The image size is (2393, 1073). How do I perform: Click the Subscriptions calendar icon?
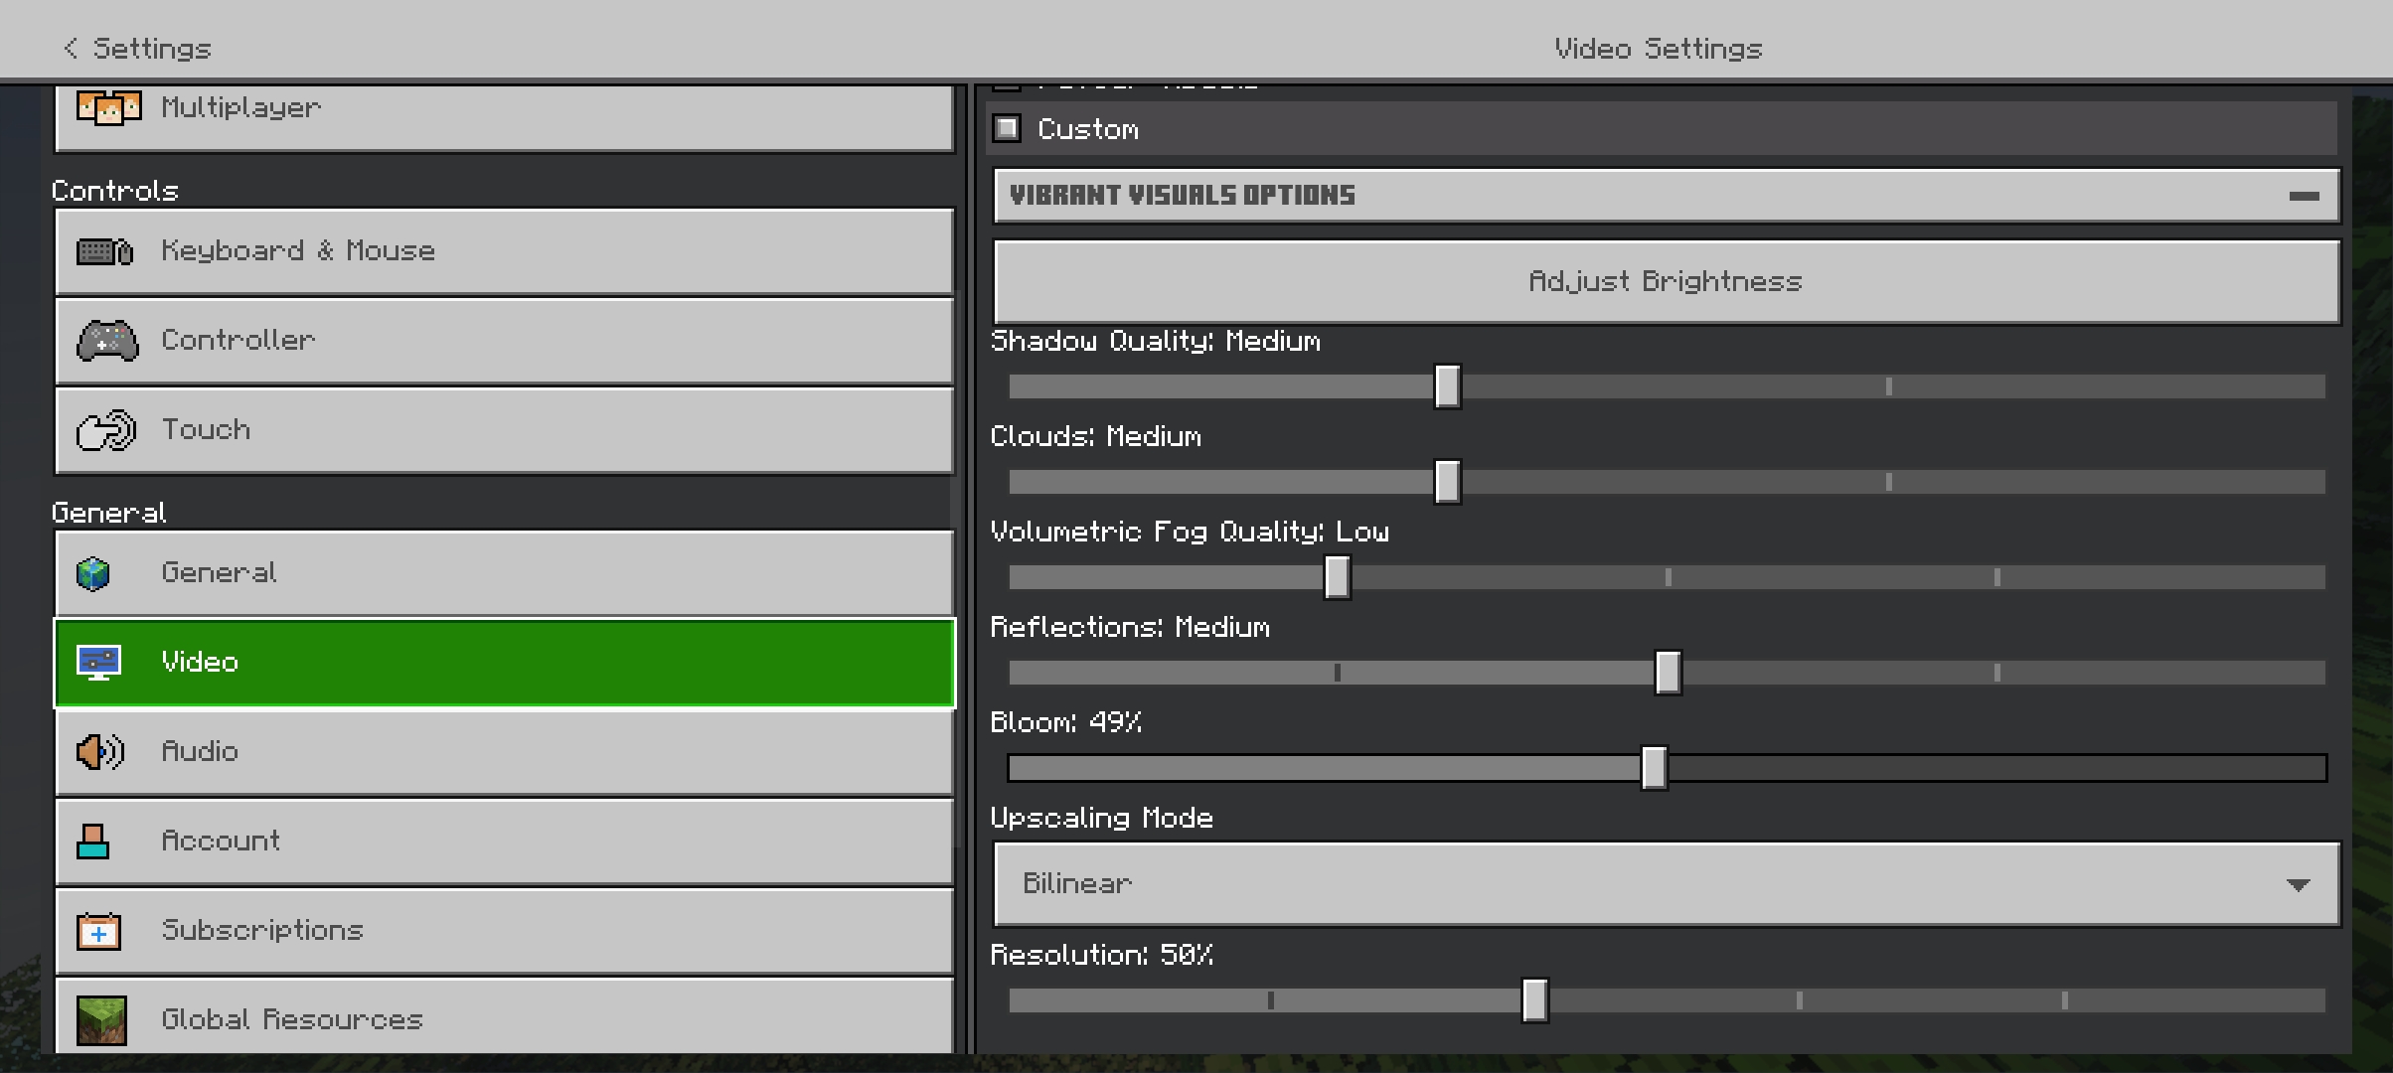[98, 931]
